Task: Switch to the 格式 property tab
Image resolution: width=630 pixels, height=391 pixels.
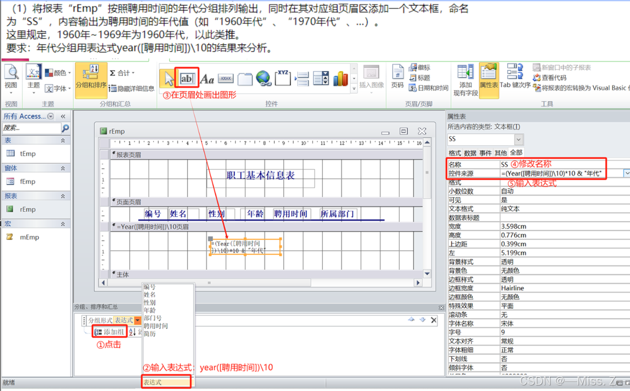Action: coord(454,153)
